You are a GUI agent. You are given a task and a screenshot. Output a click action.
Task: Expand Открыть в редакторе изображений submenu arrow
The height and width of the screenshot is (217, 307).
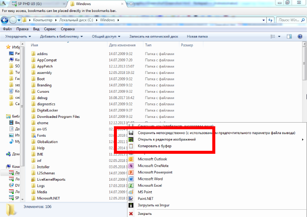[x=303, y=140]
